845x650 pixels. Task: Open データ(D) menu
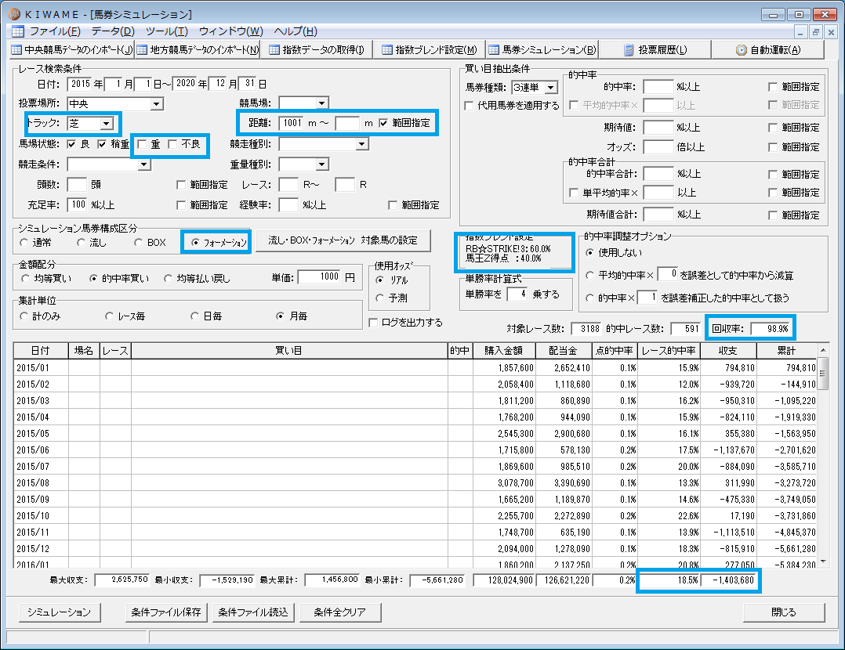pos(113,31)
